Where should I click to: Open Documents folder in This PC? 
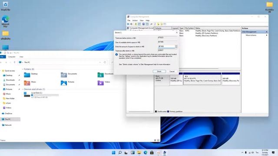click(69, 75)
